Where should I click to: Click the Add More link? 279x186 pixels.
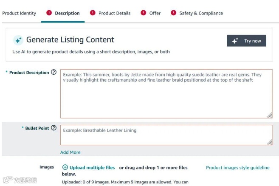(x=70, y=152)
